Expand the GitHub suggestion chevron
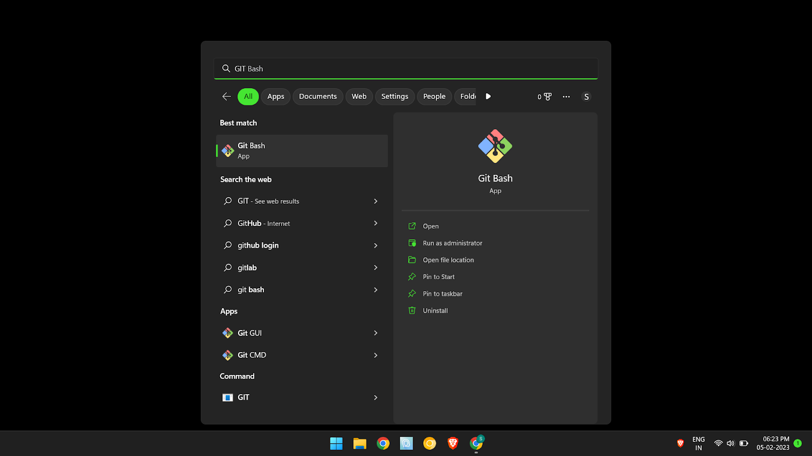Screen dimensions: 812x456 point(376,223)
